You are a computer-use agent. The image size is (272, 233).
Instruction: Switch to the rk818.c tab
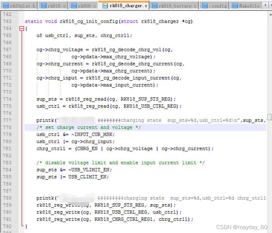(x=53, y=6)
